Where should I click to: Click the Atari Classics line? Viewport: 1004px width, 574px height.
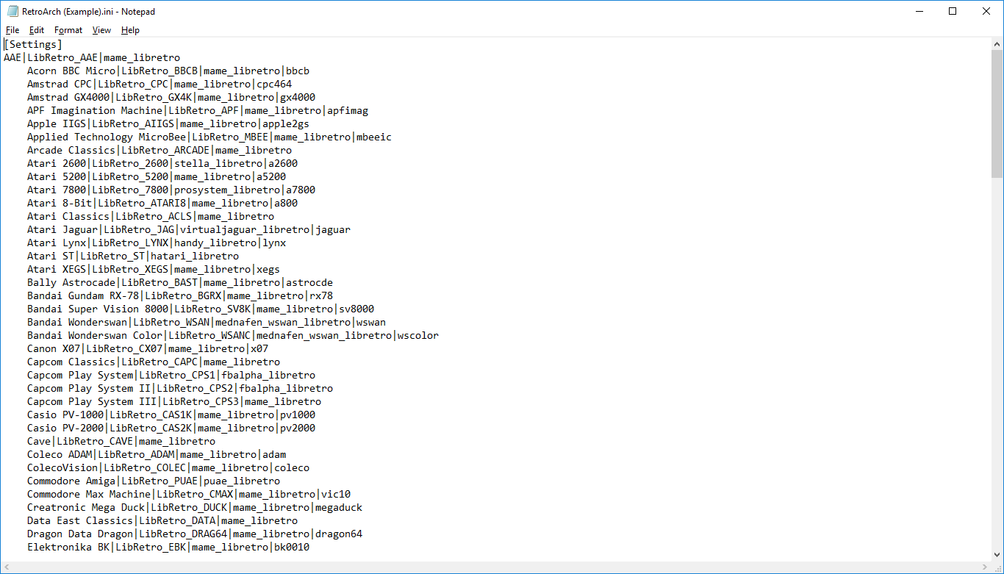click(x=151, y=216)
